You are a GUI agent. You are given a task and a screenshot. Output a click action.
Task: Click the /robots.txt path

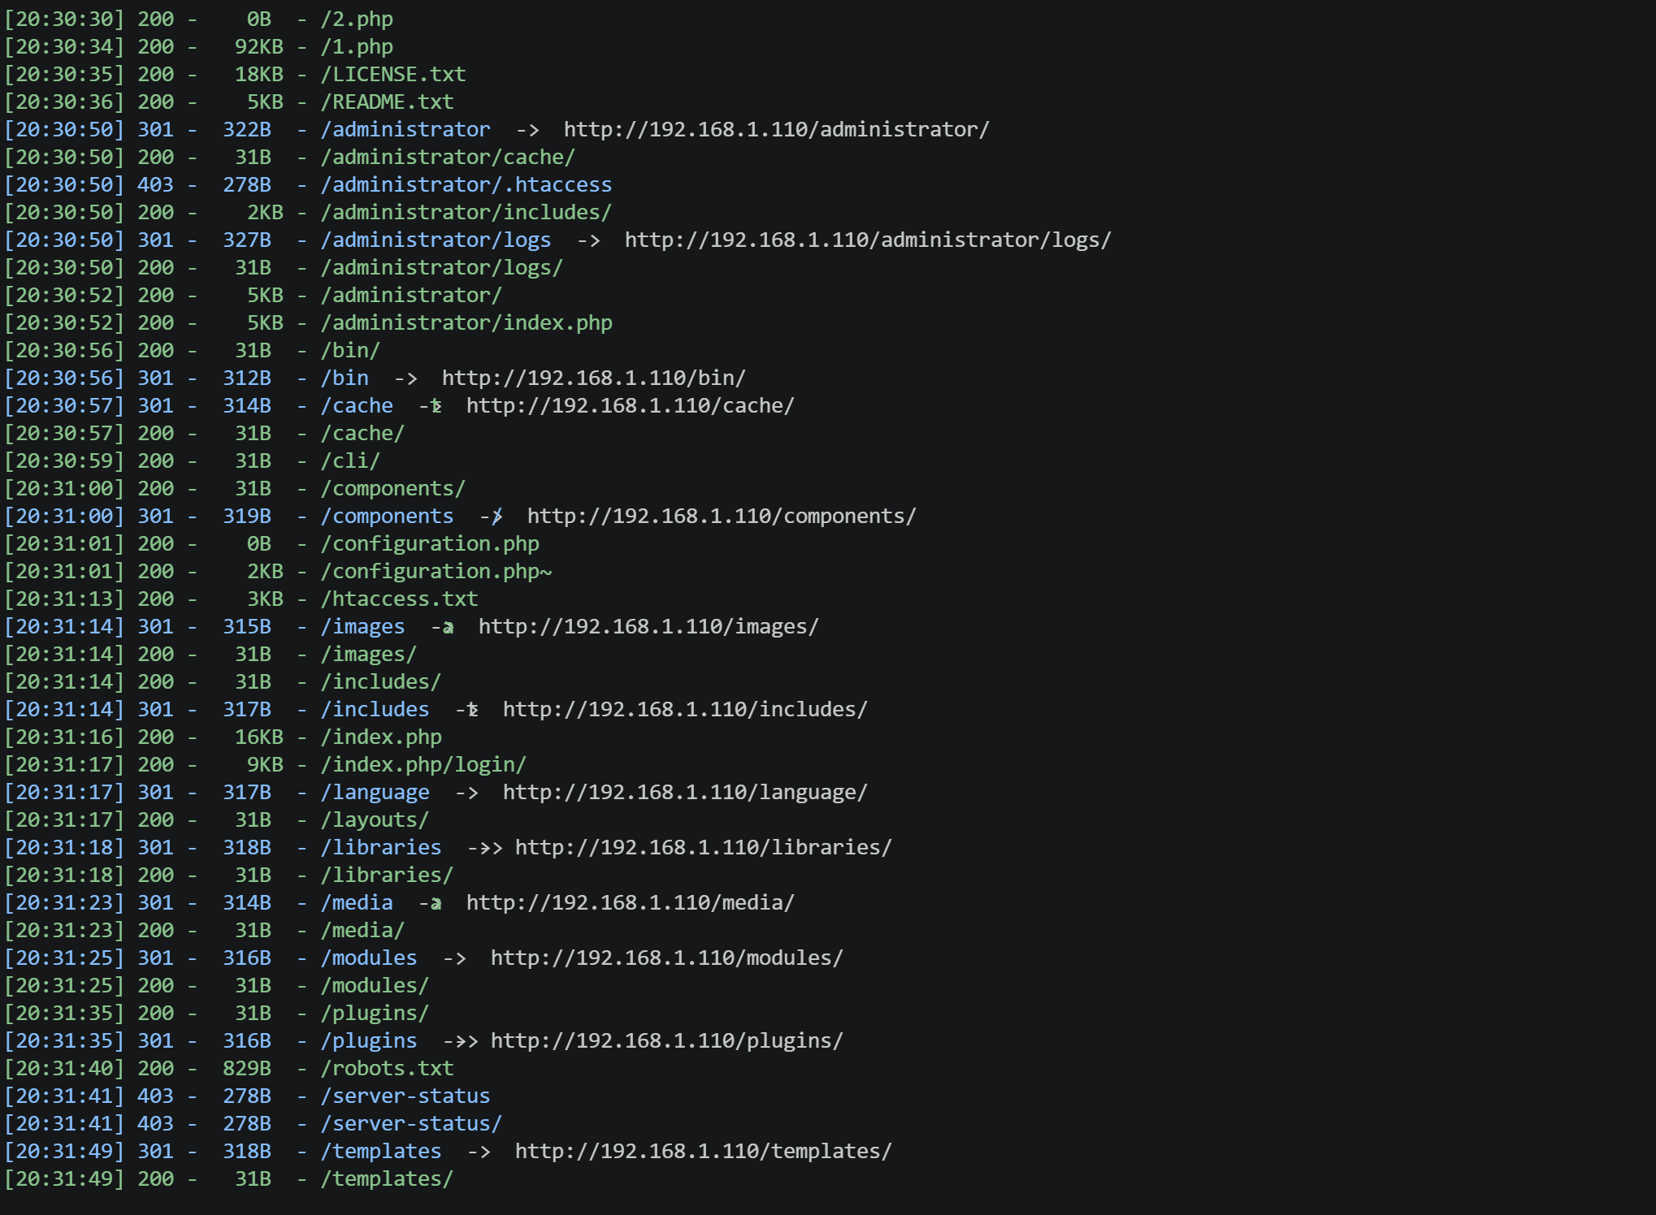[387, 1069]
